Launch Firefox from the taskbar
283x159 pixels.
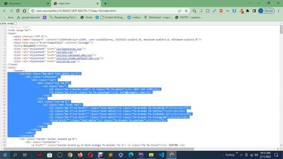(x=80, y=155)
